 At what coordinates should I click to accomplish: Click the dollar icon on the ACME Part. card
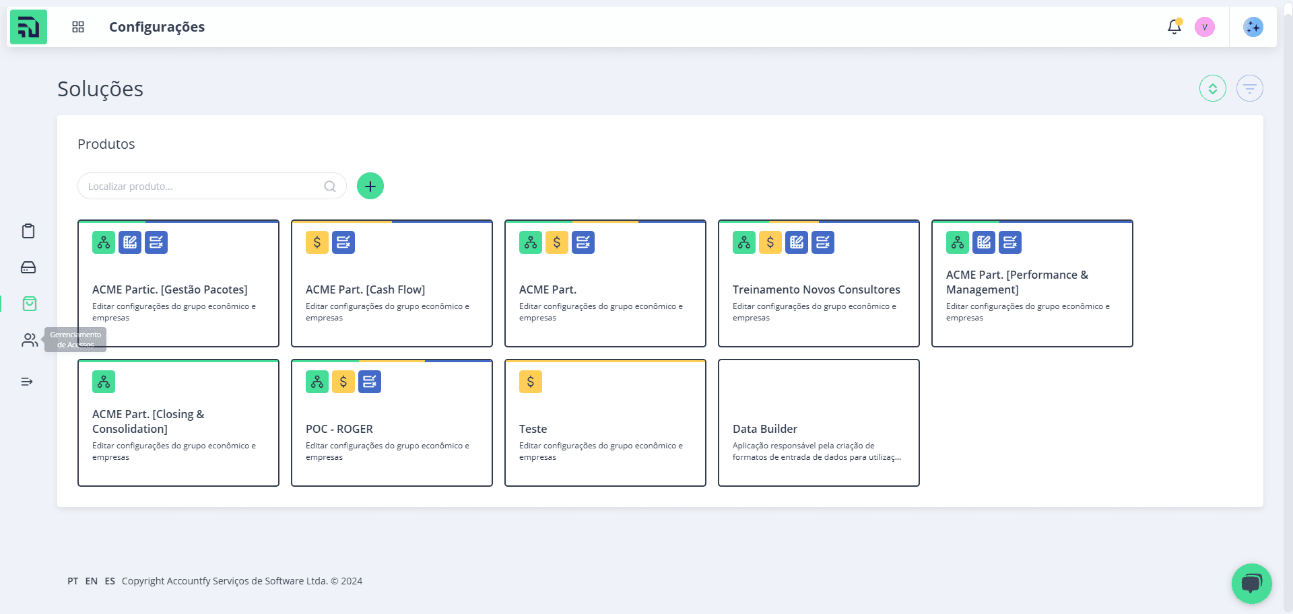[557, 242]
